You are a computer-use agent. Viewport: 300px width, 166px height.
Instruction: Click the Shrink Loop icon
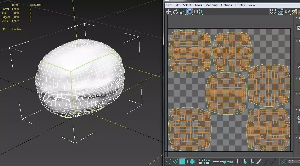230,162
